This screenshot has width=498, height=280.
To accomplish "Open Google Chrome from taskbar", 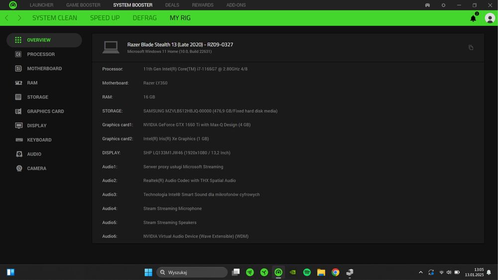I will click(335, 273).
